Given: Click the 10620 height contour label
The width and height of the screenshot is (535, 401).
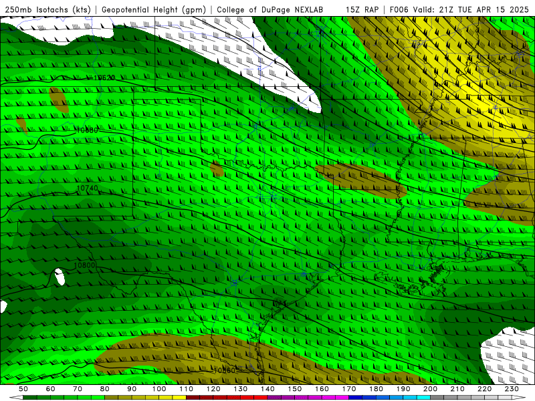Looking at the screenshot, I should pyautogui.click(x=104, y=78).
